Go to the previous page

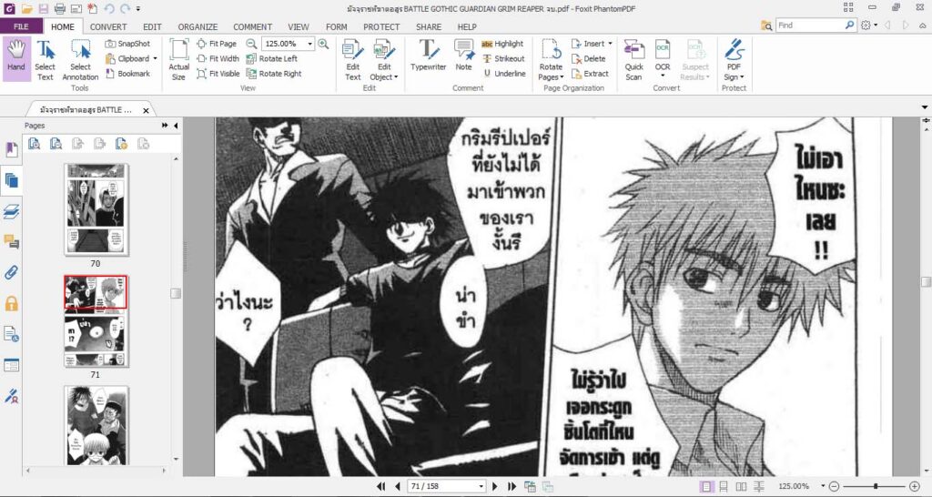[397, 486]
